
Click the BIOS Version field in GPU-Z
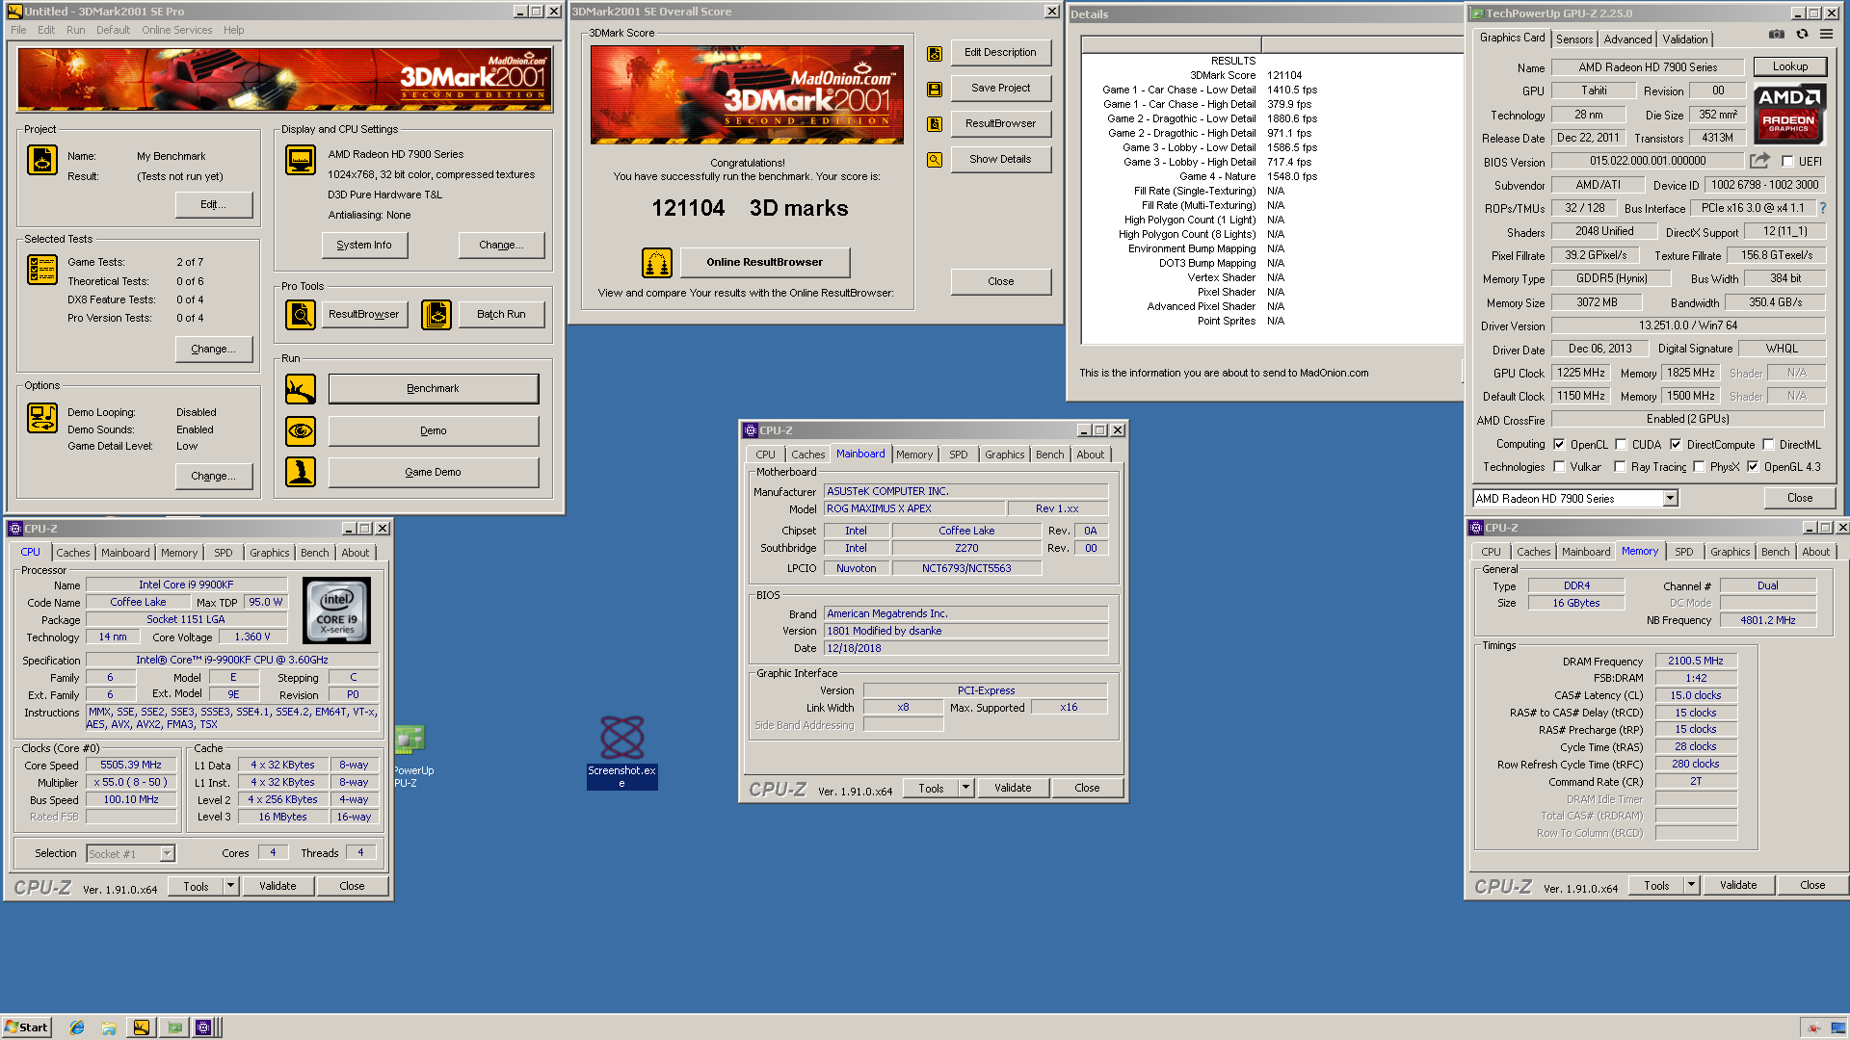(x=1648, y=161)
